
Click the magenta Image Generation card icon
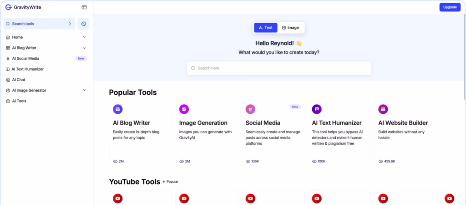pos(184,109)
